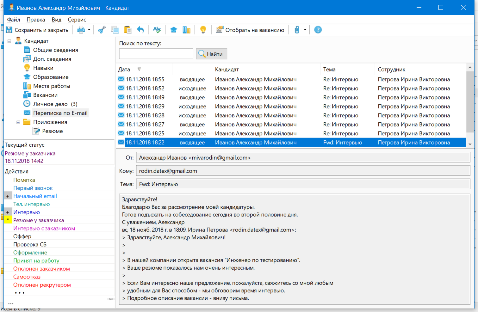478x312 pixels.
Task: Select the email dated 18.11.2018 18:52
Action: [291, 89]
